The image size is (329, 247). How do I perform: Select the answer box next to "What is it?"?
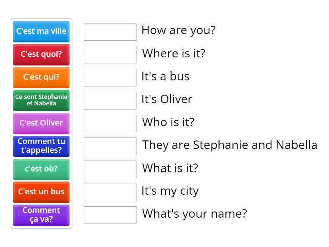pos(110,169)
